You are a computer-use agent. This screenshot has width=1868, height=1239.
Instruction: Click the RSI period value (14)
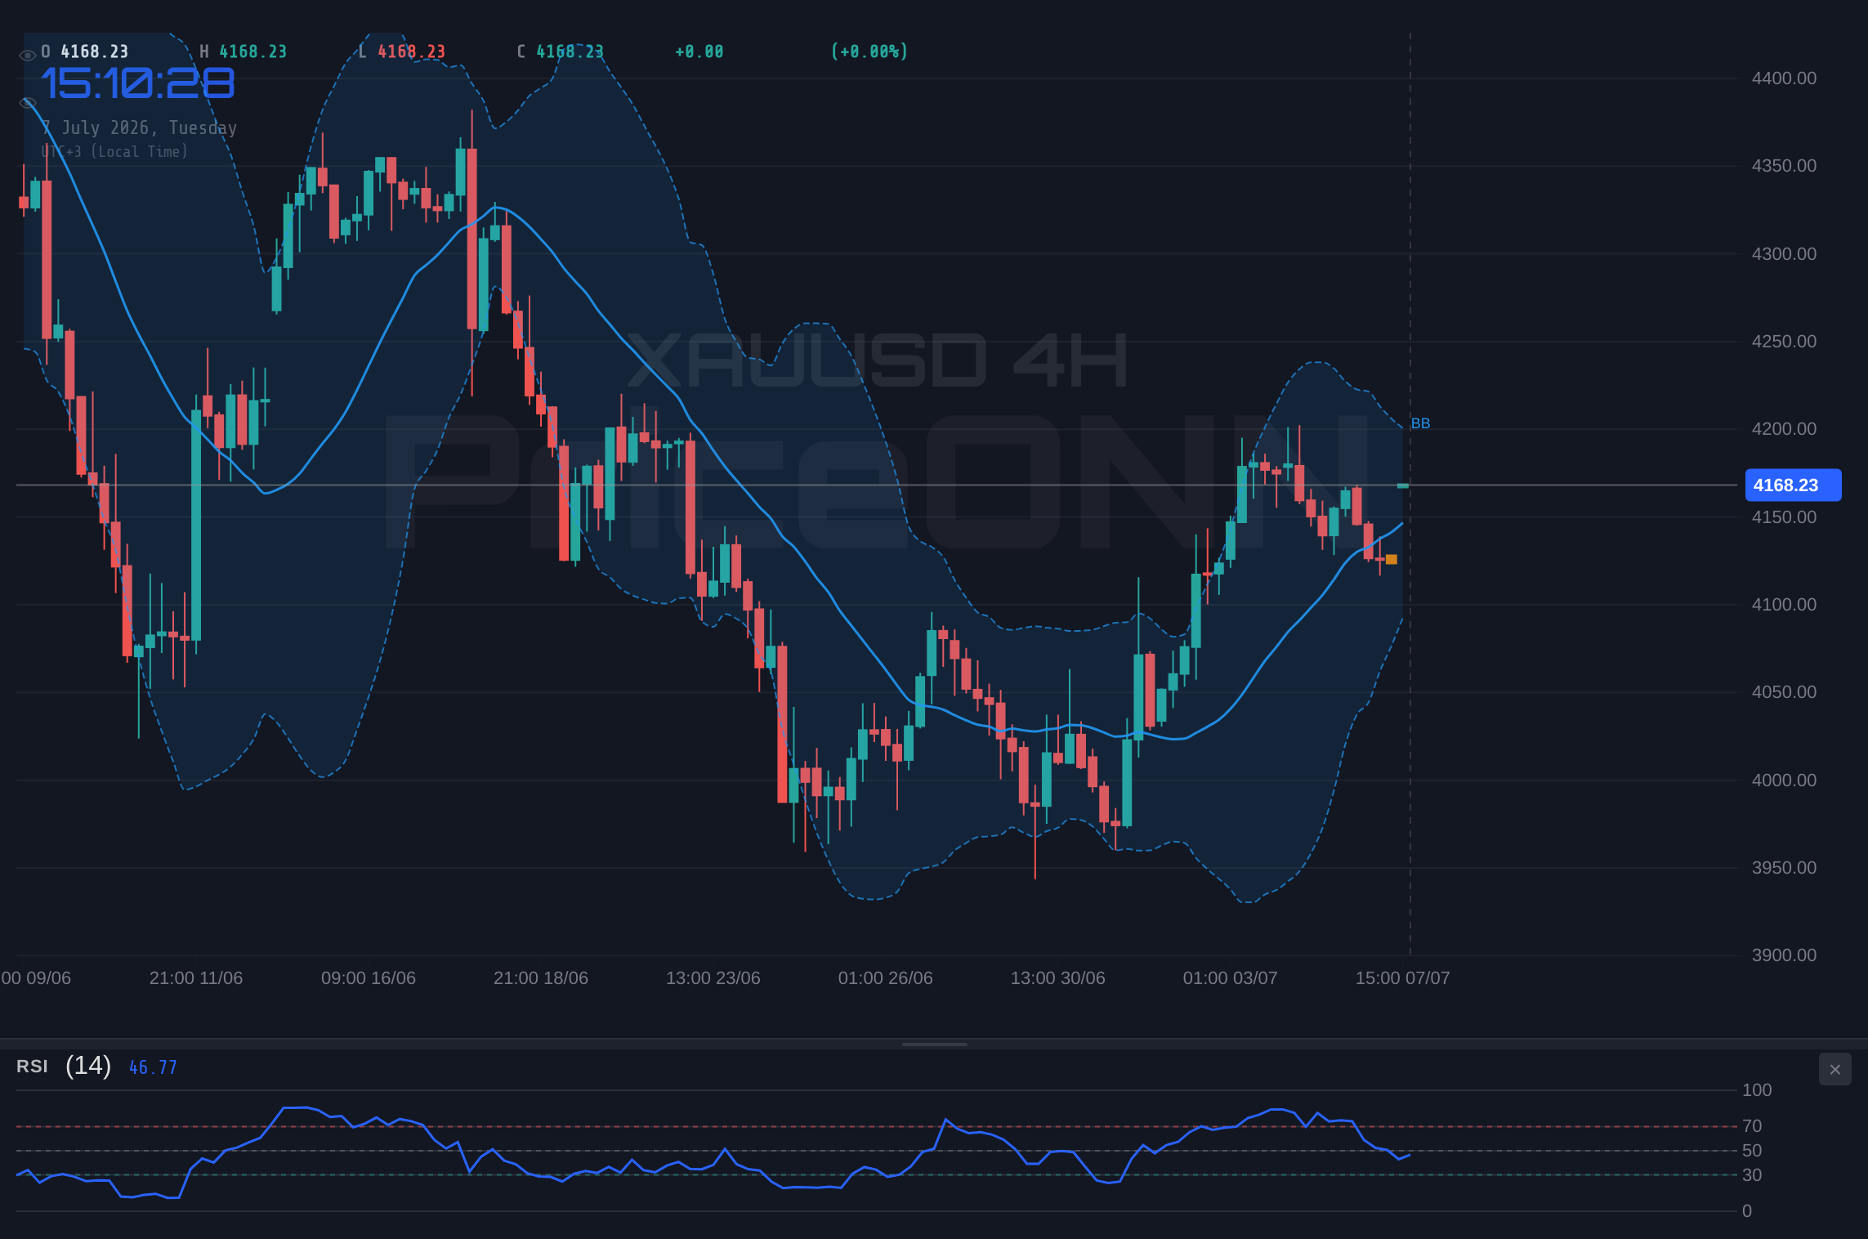tap(88, 1066)
